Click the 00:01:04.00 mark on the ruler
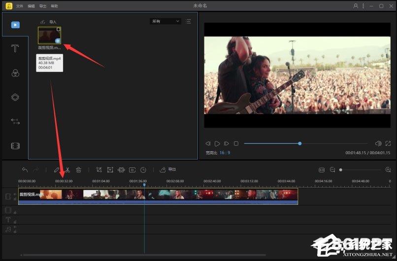397x261 pixels. point(101,181)
